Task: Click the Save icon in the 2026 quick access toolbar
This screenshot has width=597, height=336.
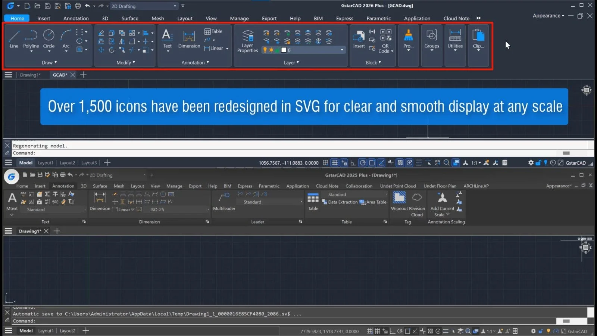Action: click(x=47, y=6)
